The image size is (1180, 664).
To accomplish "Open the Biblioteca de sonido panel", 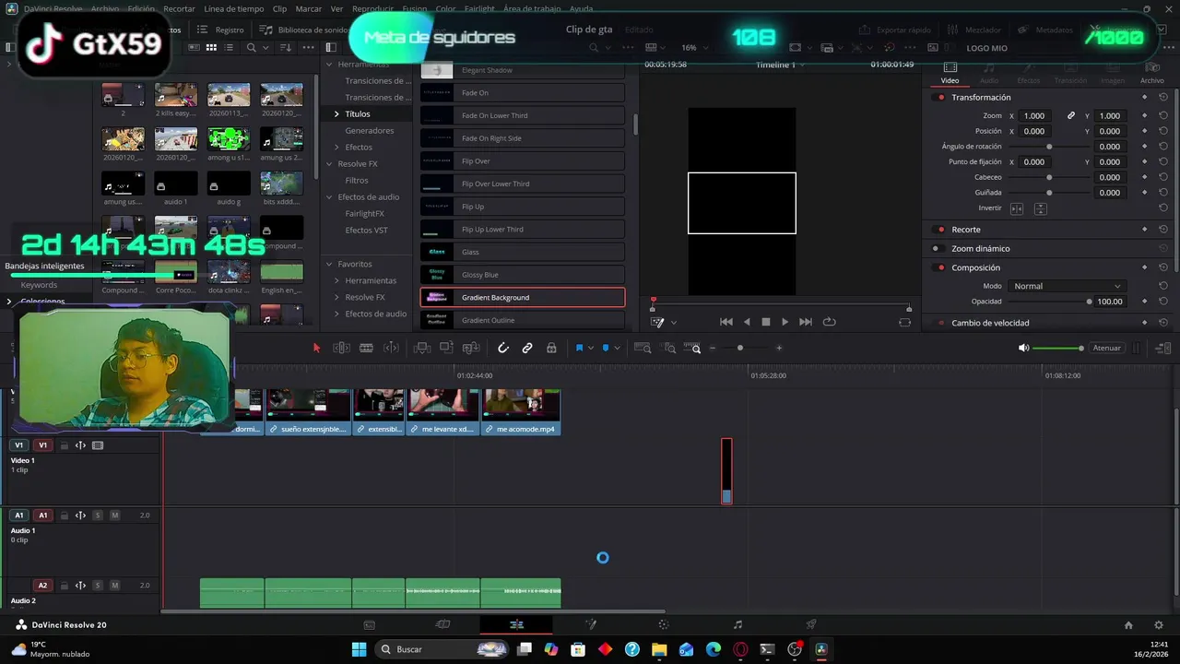I will pos(305,30).
